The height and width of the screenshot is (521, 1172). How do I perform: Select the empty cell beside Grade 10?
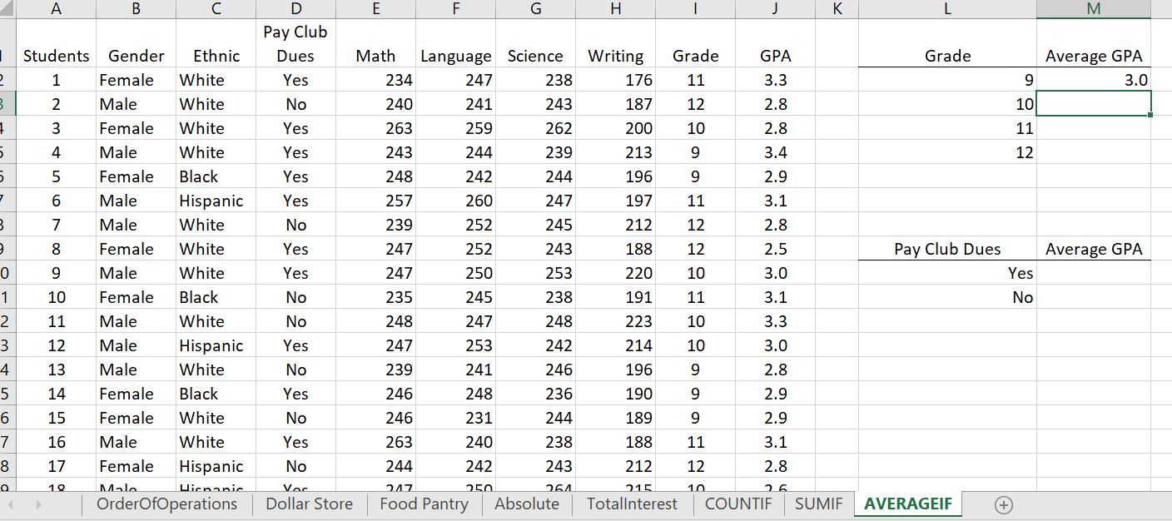click(1093, 104)
